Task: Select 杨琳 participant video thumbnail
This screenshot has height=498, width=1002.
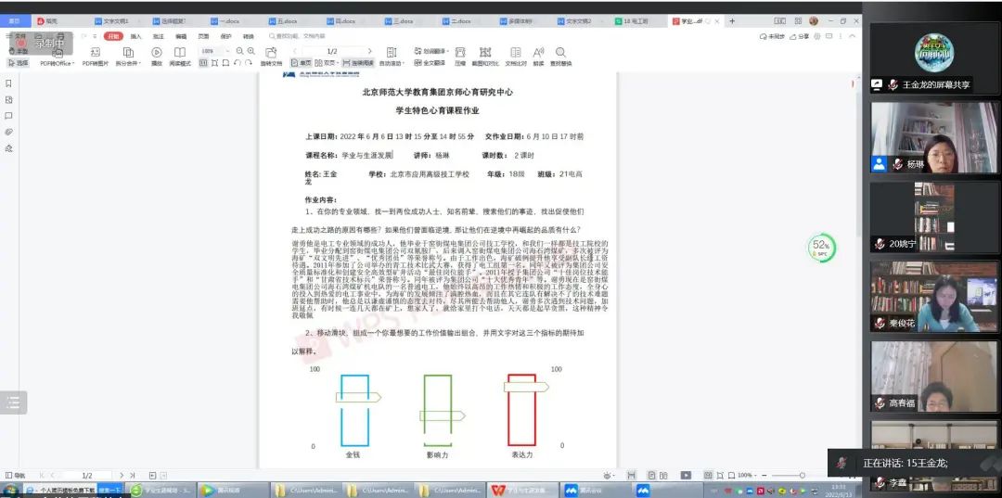Action: click(x=933, y=137)
